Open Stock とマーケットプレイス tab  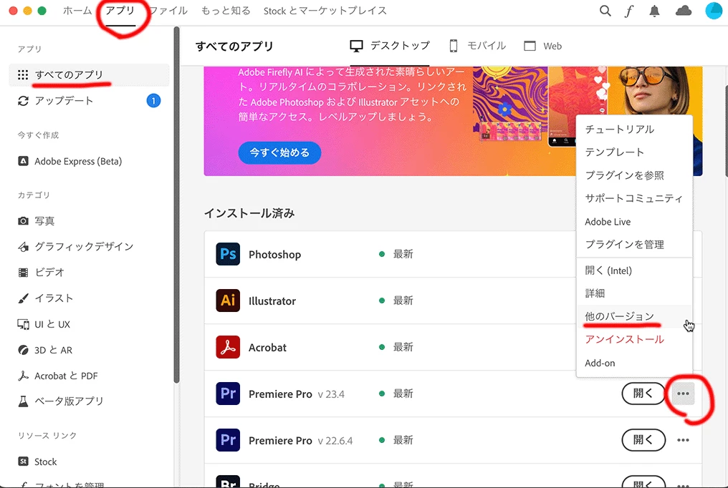[325, 11]
